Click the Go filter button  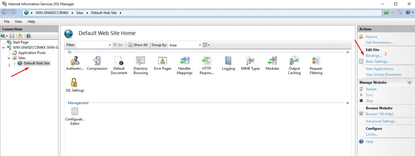[118, 45]
